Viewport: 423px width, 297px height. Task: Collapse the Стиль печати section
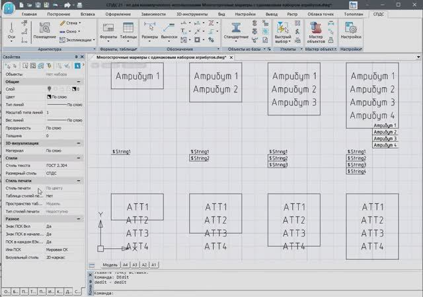tap(79, 181)
